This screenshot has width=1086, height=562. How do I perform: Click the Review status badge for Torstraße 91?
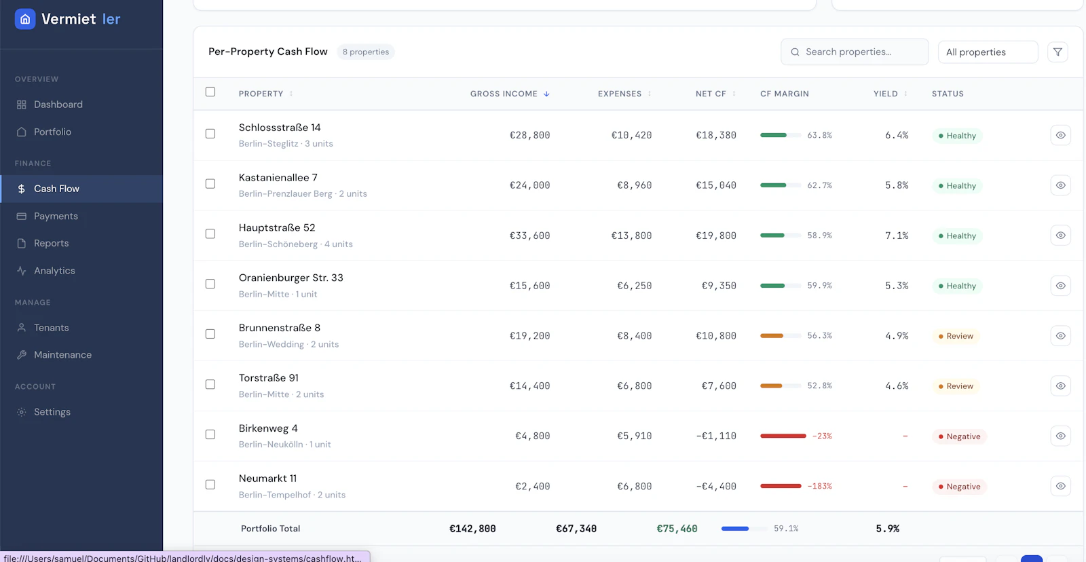click(x=956, y=386)
